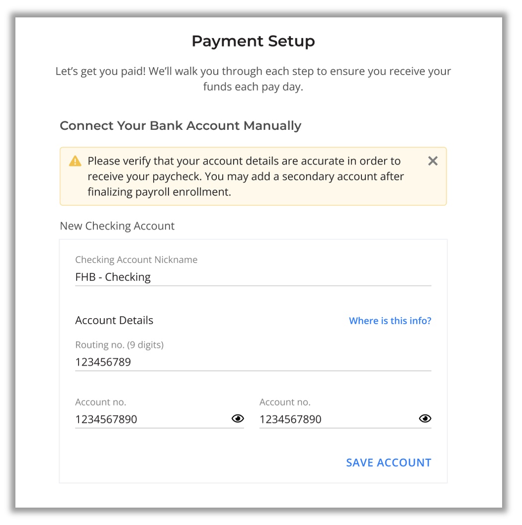Viewport: 522px width, 525px height.
Task: Click 'Connect Your Bank Account Manually' heading
Action: (180, 126)
